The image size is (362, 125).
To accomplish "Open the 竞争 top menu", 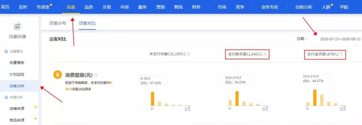I will pos(240,7).
